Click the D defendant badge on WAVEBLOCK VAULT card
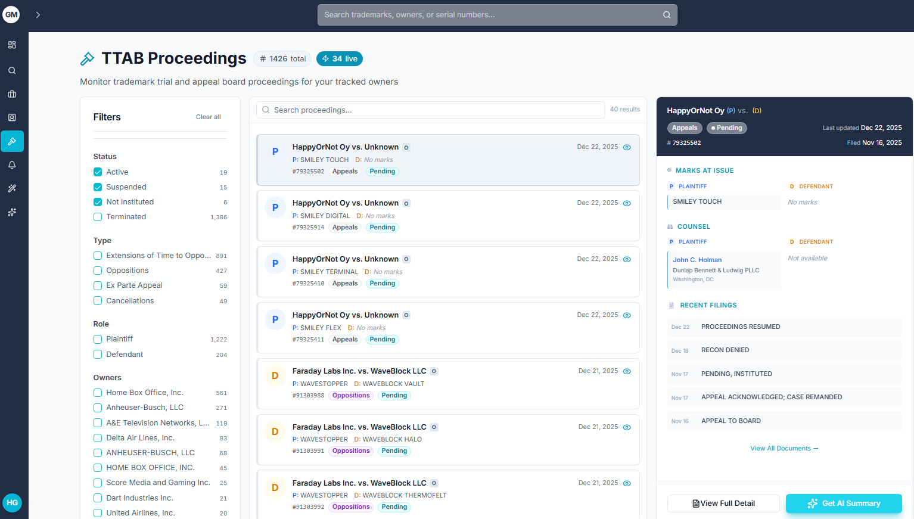 275,375
